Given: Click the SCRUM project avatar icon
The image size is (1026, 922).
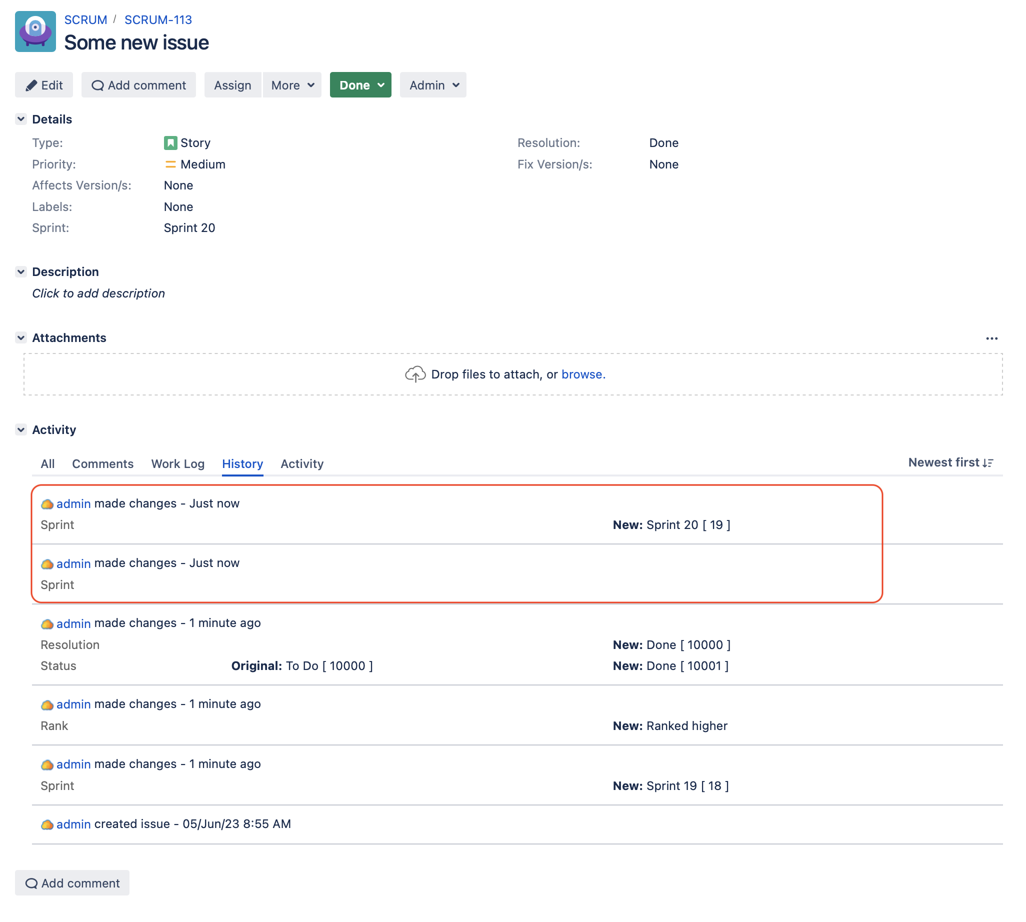Looking at the screenshot, I should (35, 31).
